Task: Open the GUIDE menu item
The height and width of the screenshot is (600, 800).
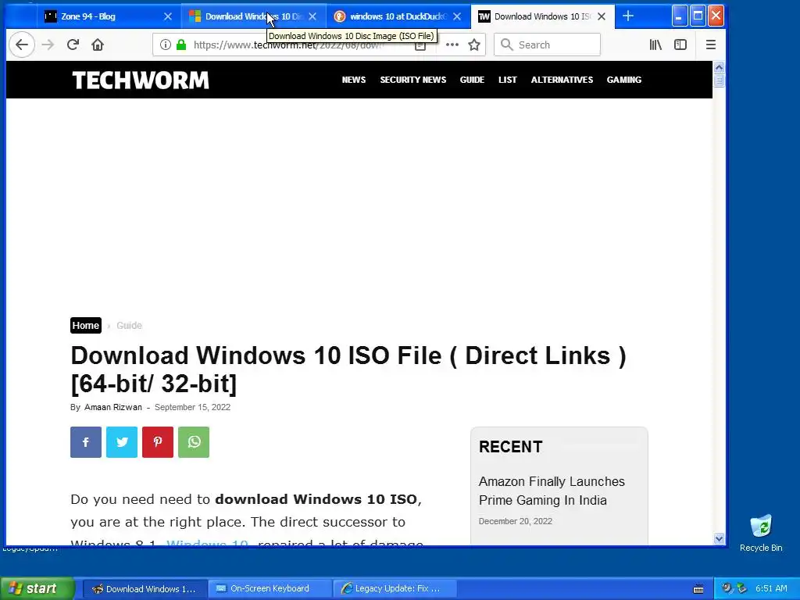Action: (472, 80)
